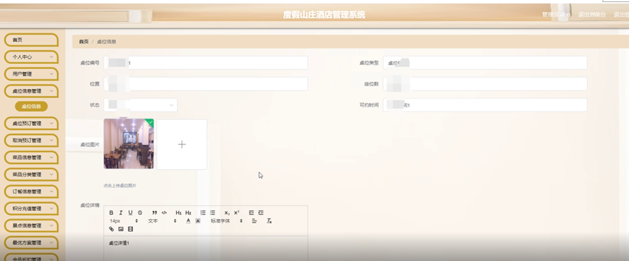Screen dimensions: 629x261
Task: Apply Heading 1 style
Action: 178,213
